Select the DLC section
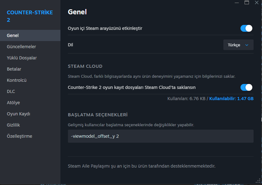The height and width of the screenshot is (185, 262). 11,91
